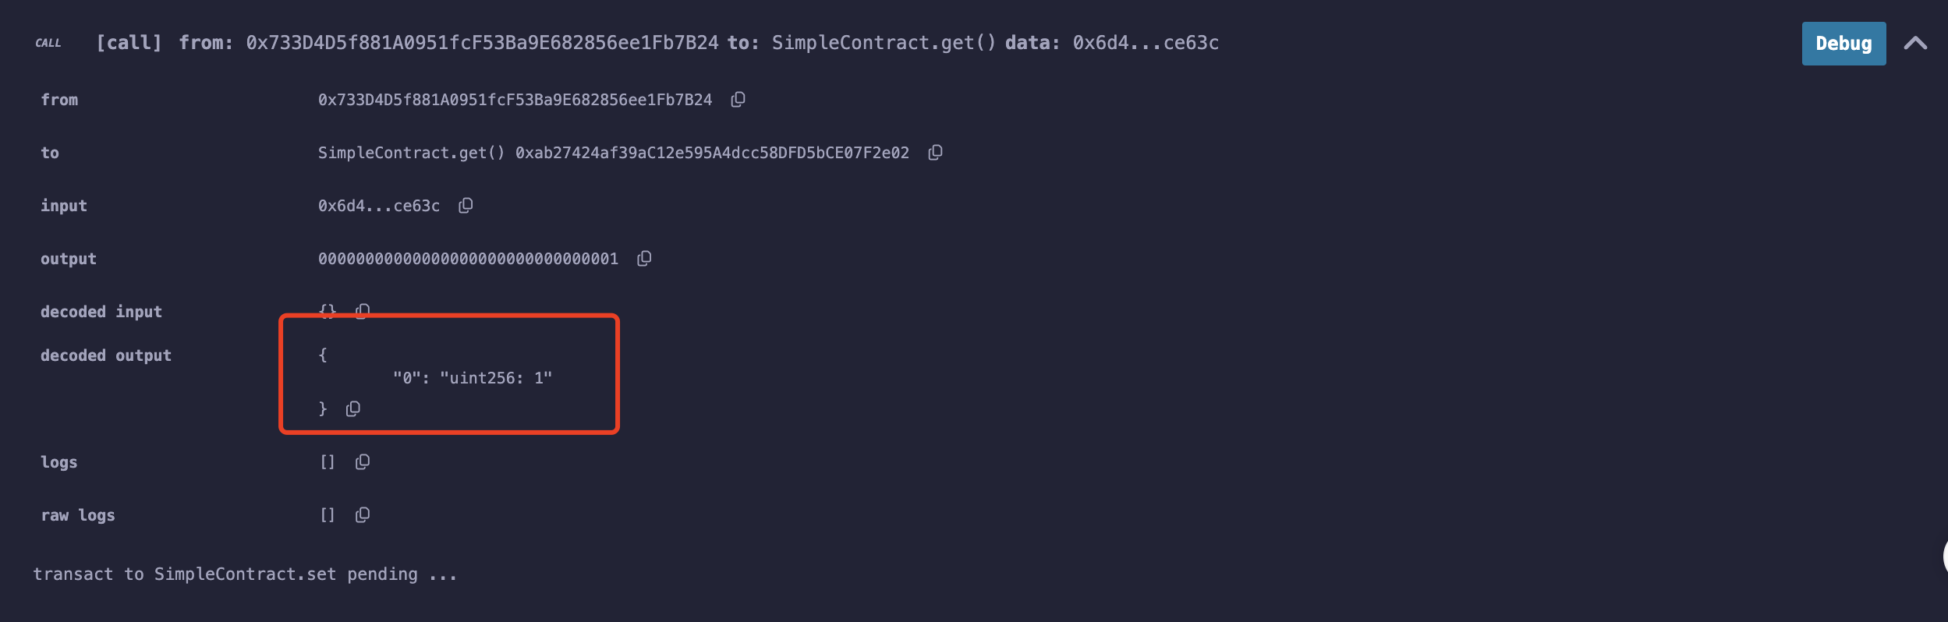Click the pending SimpleContract.set transaction line
This screenshot has width=1948, height=622.
pos(244,574)
